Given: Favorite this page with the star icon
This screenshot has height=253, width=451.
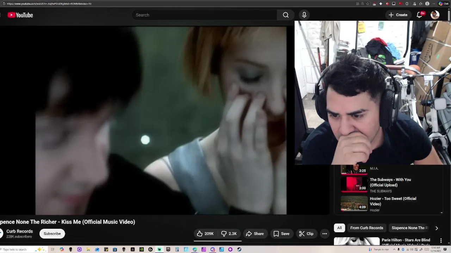Looking at the screenshot, I should tap(368, 4).
